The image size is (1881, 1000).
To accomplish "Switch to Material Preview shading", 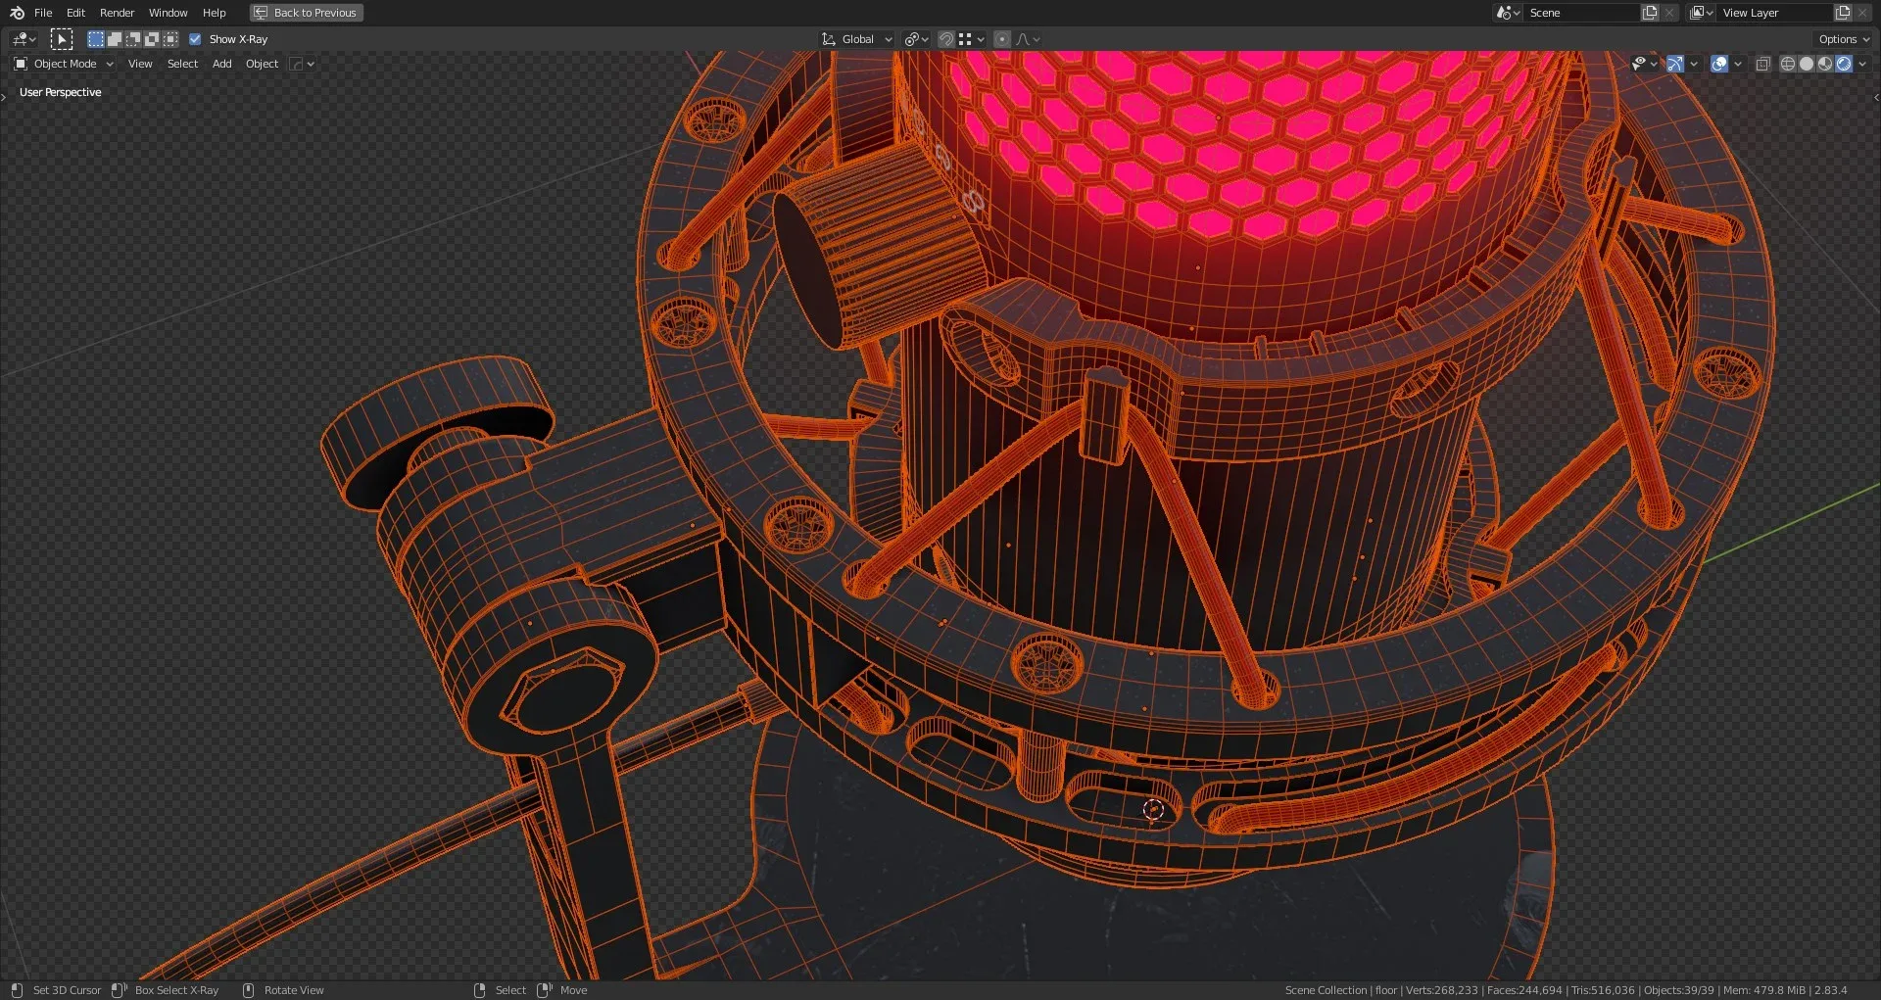I will (x=1824, y=64).
